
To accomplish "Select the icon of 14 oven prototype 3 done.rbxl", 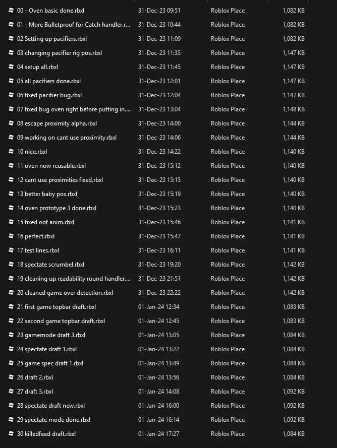I will (11, 208).
